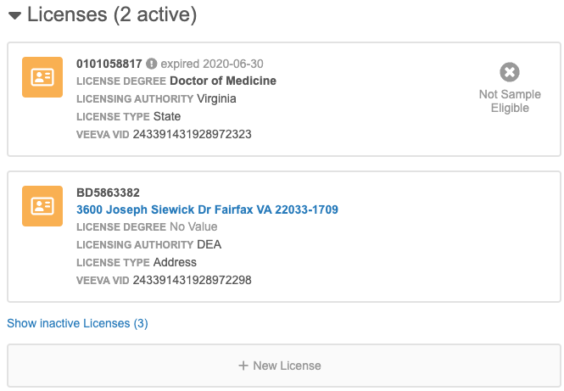The width and height of the screenshot is (564, 391).
Task: Click the Doctor of Medicine degree value
Action: click(223, 81)
